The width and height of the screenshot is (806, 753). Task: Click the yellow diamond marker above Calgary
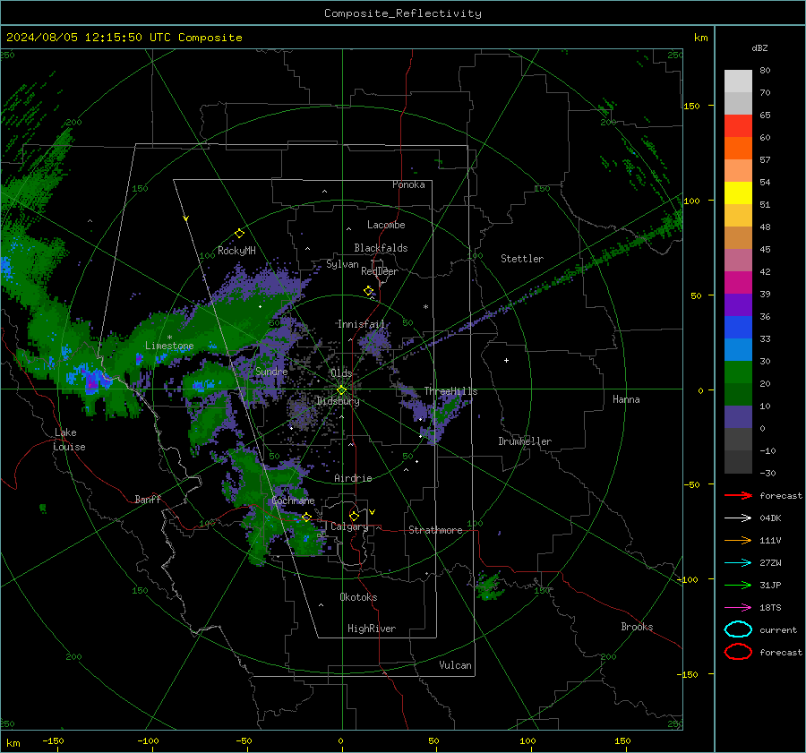click(354, 516)
